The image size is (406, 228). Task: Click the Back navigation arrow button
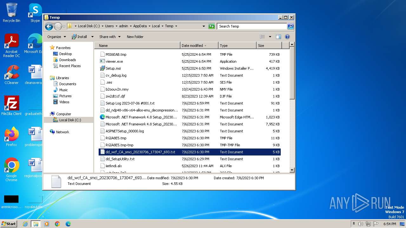(49, 26)
